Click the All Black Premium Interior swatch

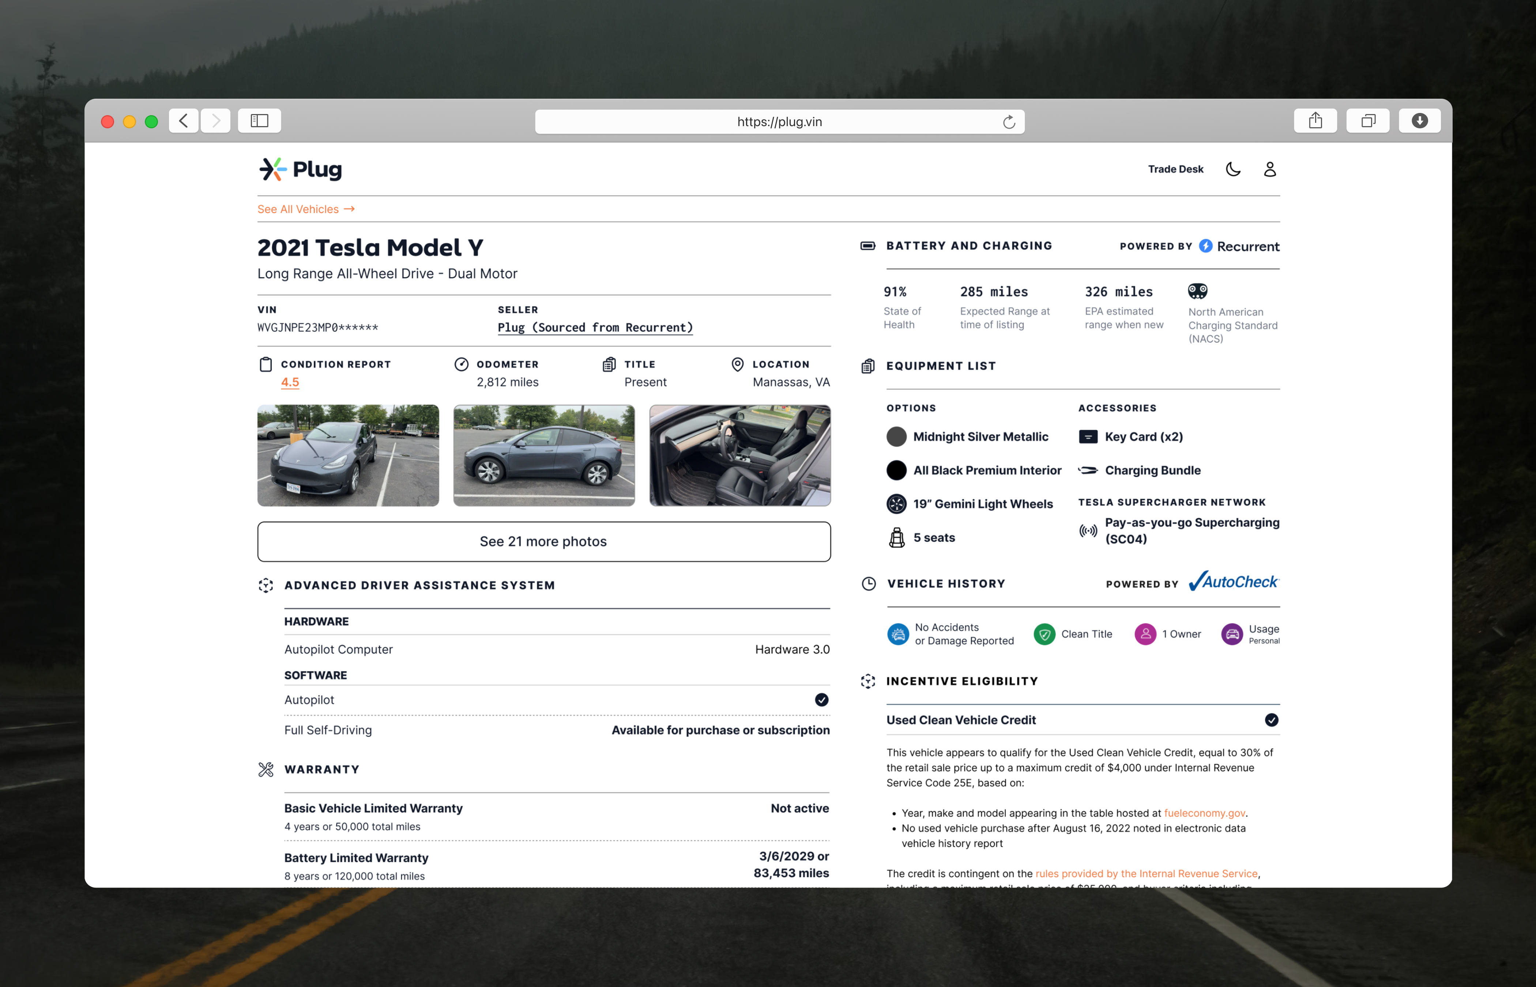pyautogui.click(x=896, y=470)
